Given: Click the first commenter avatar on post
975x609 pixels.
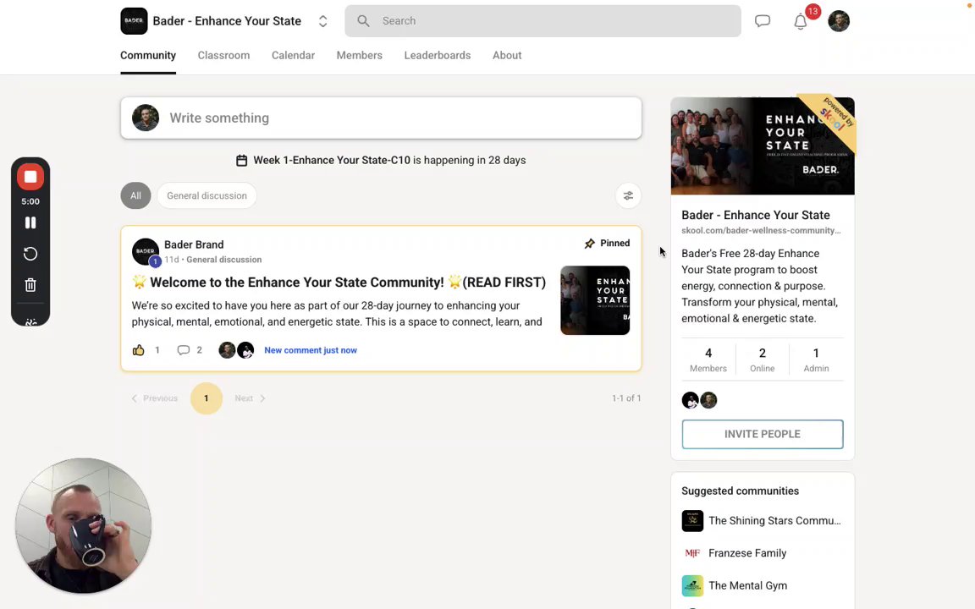Looking at the screenshot, I should click(227, 350).
